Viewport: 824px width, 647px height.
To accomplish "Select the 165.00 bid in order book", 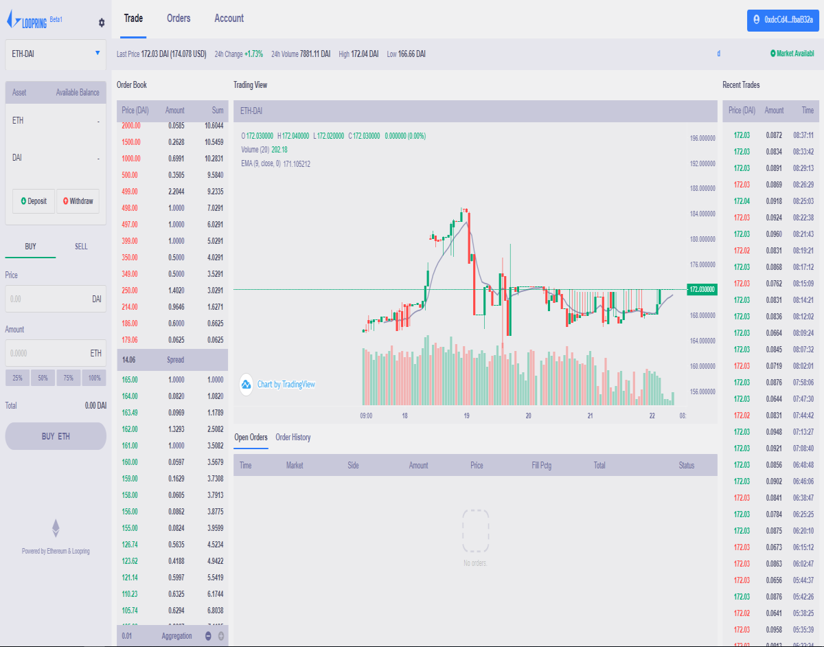I will tap(172, 380).
